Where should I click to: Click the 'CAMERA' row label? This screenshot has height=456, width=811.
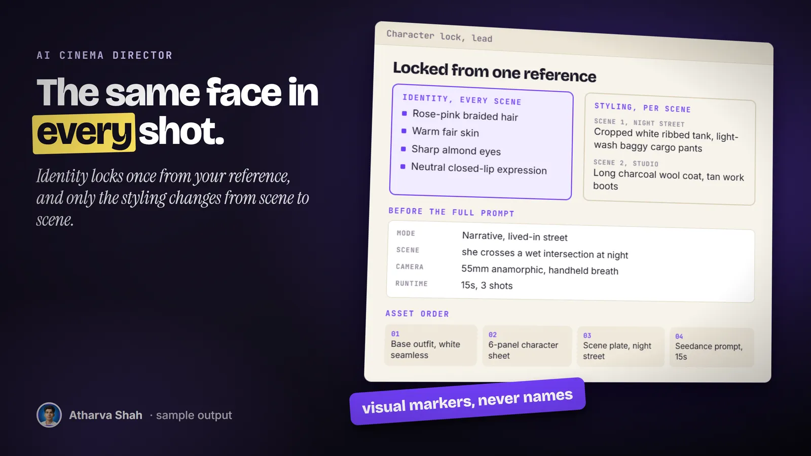[409, 267]
